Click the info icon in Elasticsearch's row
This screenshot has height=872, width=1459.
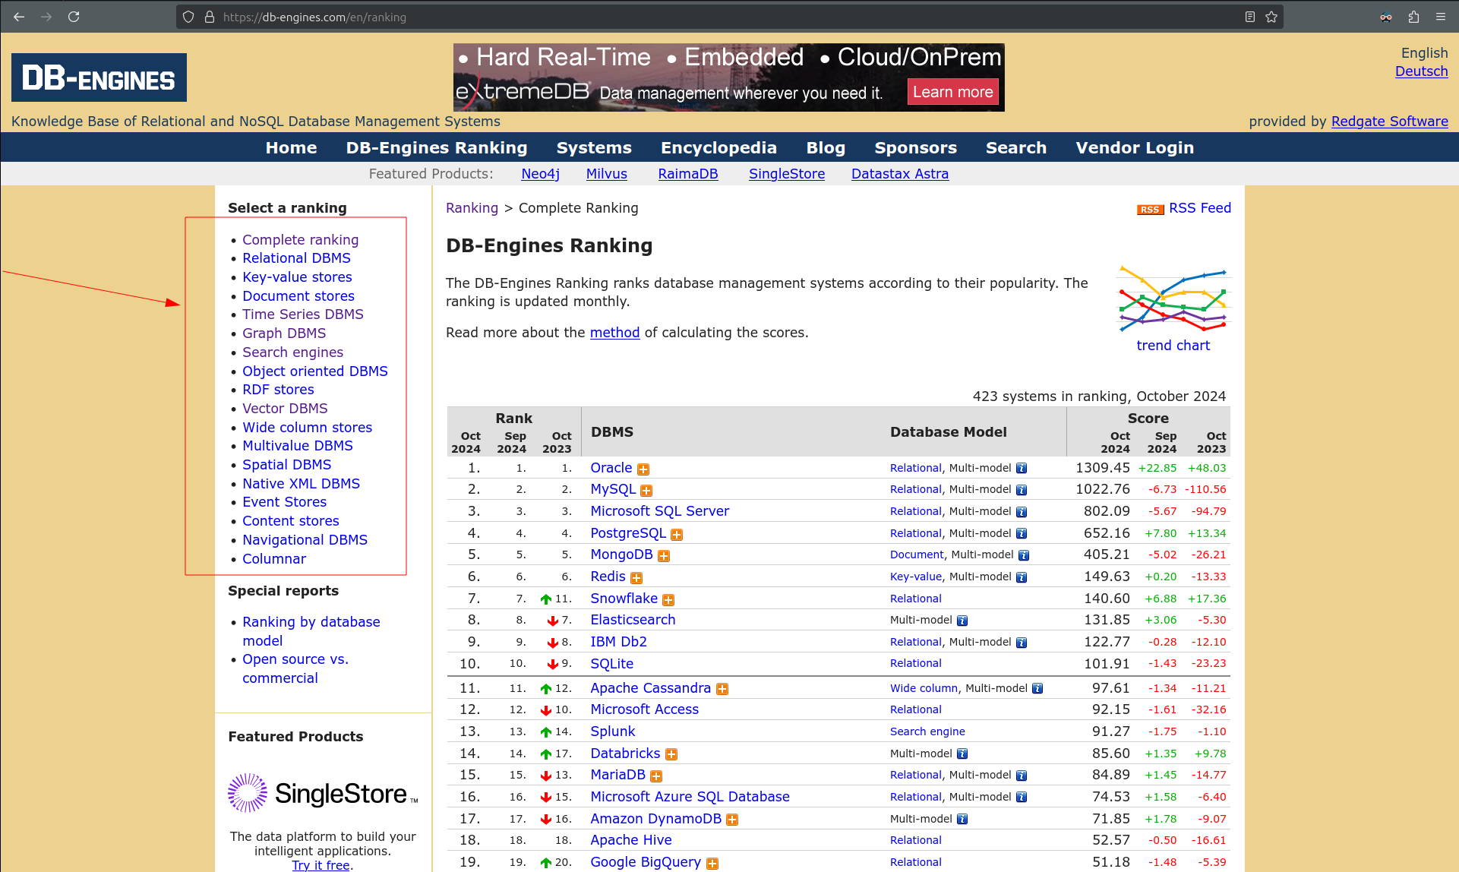(962, 621)
